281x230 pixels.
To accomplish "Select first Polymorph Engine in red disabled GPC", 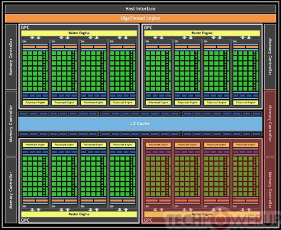I will 158,145.
